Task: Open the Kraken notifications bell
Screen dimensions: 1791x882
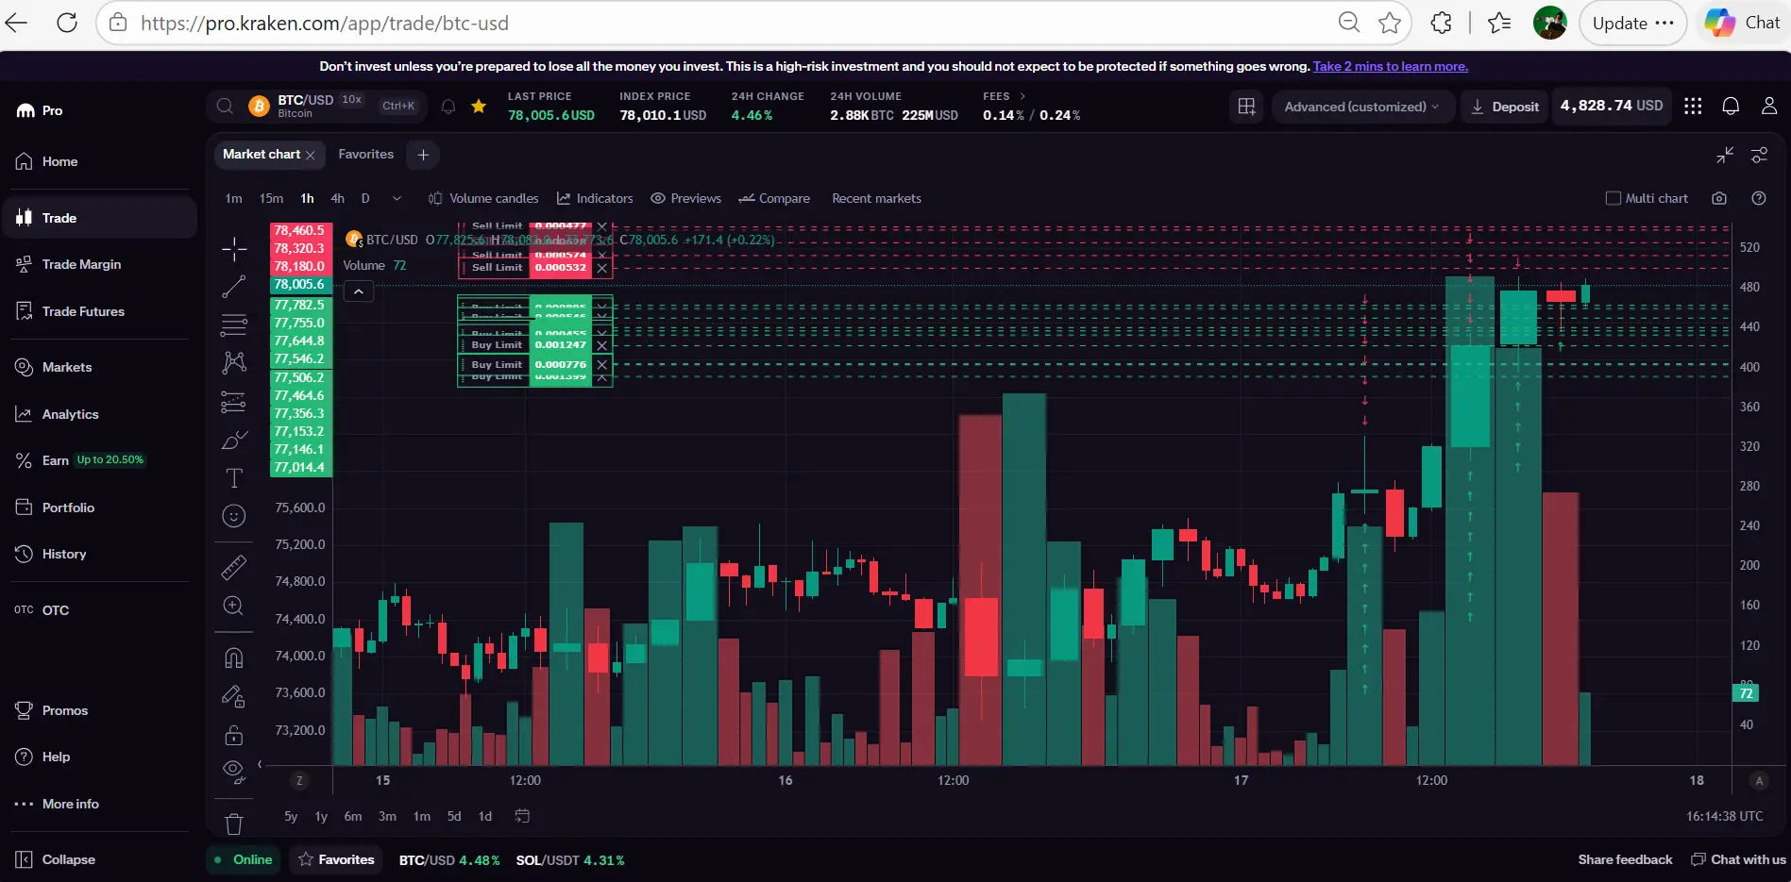Action: coord(1731,106)
